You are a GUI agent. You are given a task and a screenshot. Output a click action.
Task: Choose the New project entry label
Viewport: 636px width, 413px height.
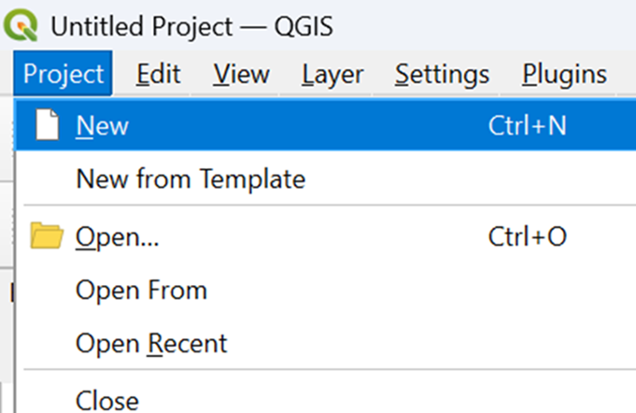[102, 126]
